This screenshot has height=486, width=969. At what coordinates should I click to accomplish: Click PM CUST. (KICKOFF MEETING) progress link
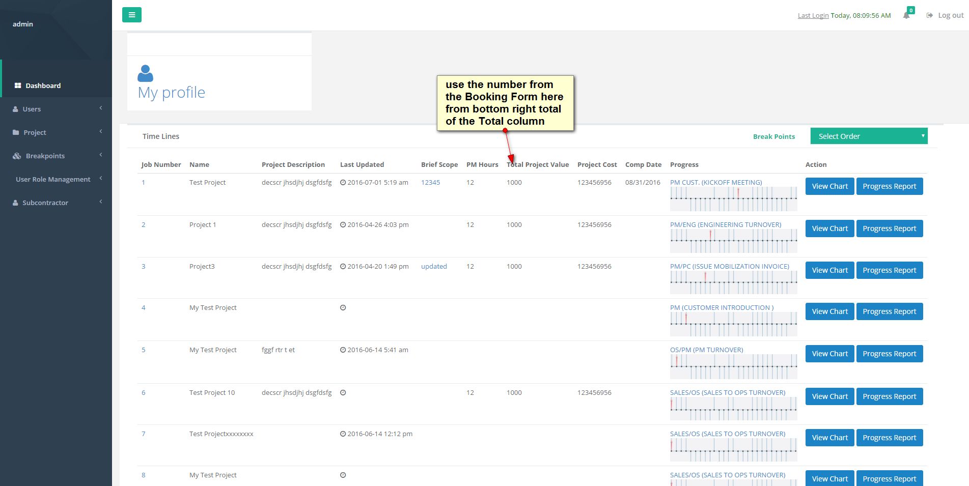(x=716, y=182)
